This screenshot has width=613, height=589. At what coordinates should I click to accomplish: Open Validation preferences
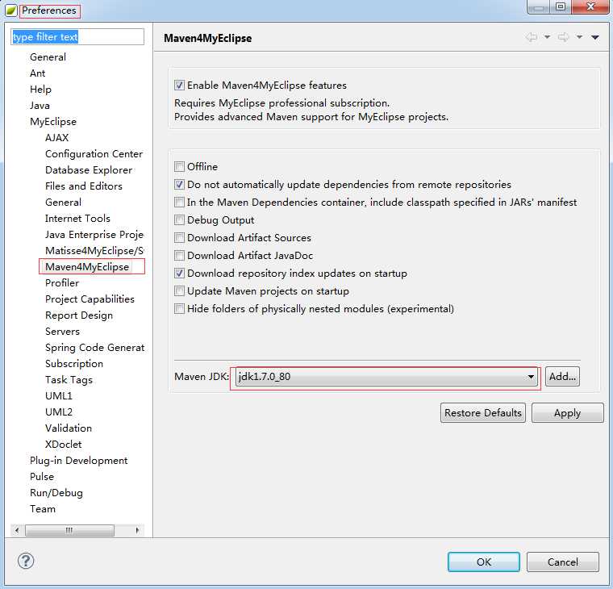point(69,428)
